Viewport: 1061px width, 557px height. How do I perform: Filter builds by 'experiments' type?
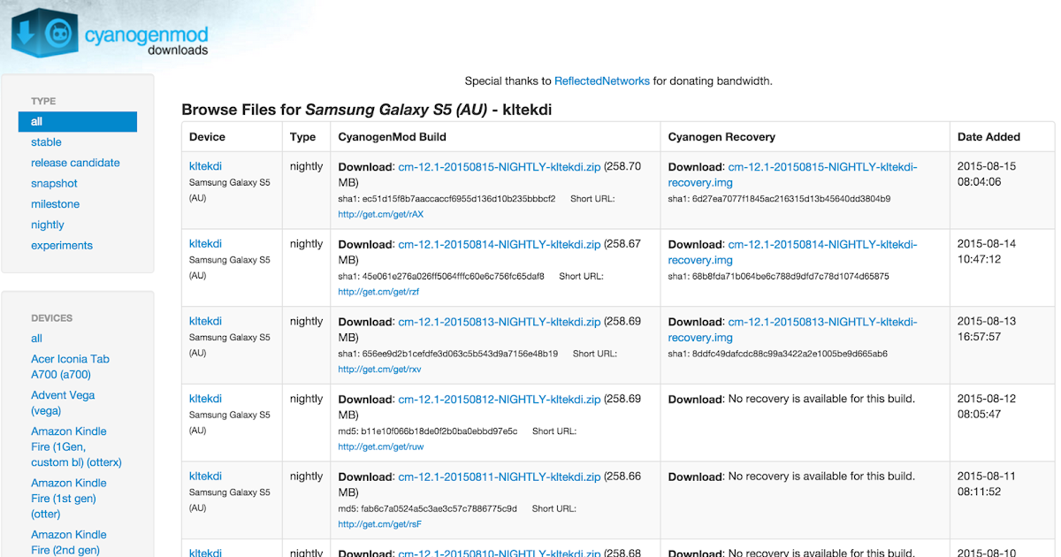click(62, 246)
